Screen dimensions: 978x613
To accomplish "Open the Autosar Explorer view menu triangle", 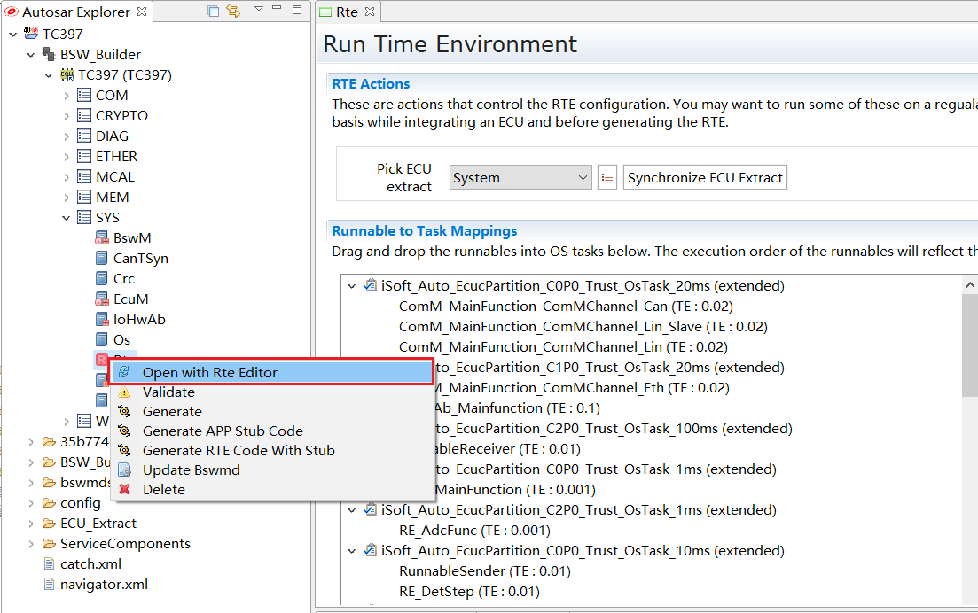I will click(x=258, y=10).
